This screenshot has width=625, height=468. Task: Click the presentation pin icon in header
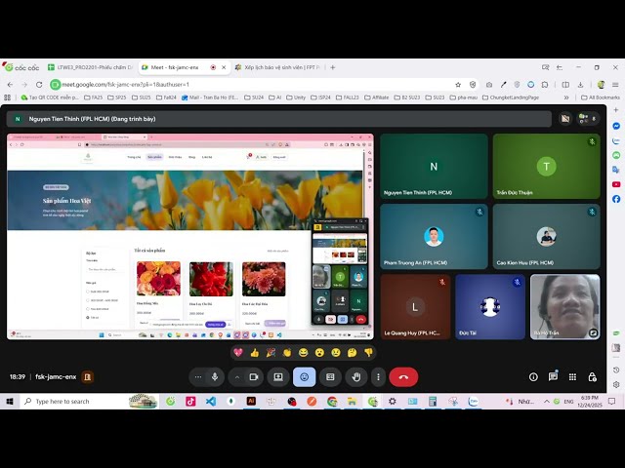point(565,118)
